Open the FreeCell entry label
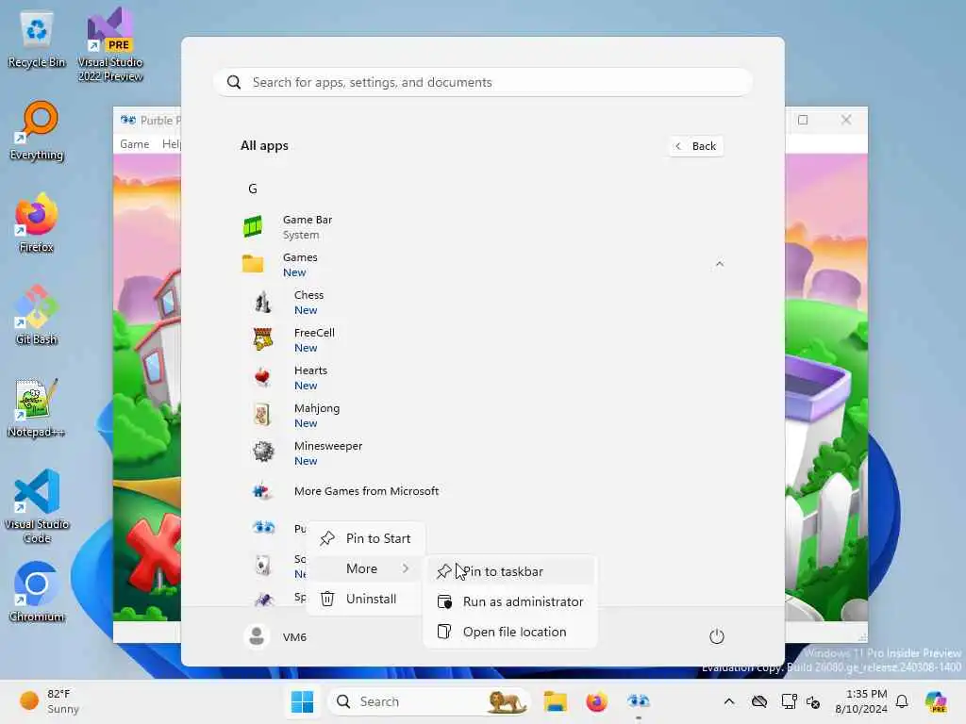 314,333
